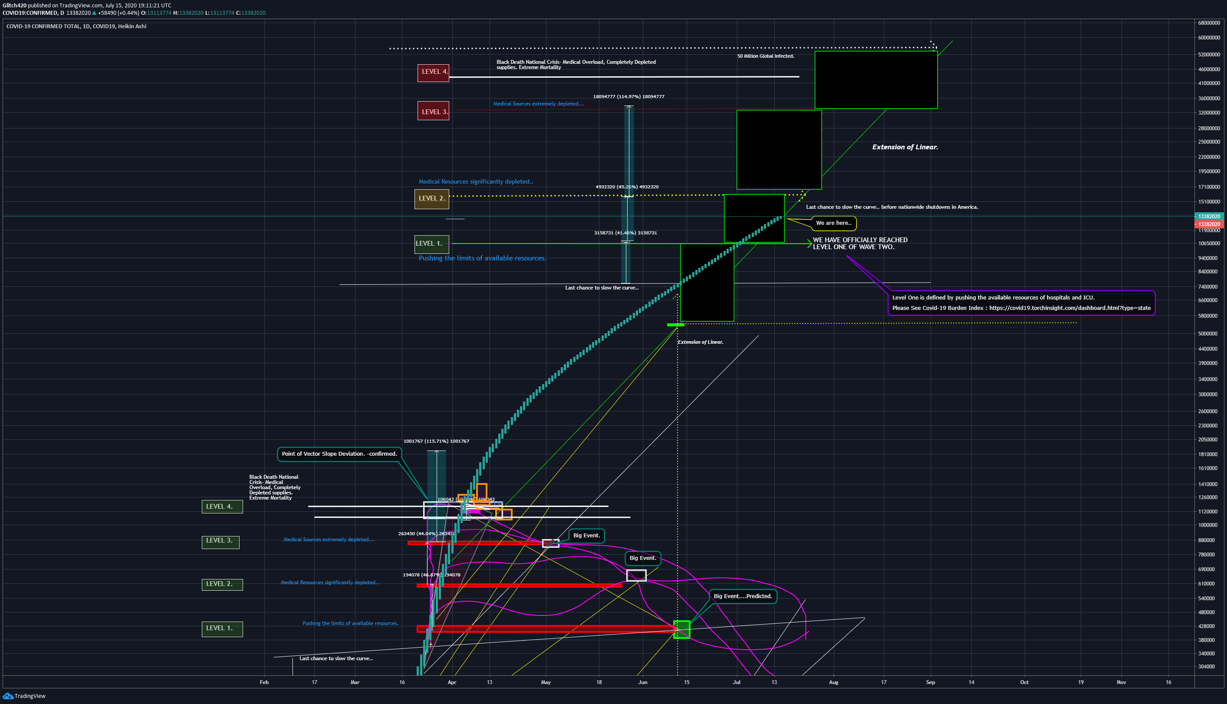Image resolution: width=1227 pixels, height=704 pixels.
Task: Click the Jun label on the time axis
Action: pos(642,682)
